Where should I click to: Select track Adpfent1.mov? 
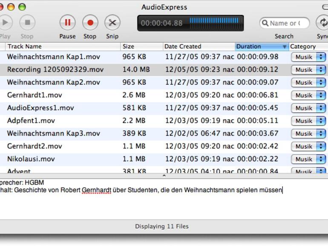click(x=31, y=120)
